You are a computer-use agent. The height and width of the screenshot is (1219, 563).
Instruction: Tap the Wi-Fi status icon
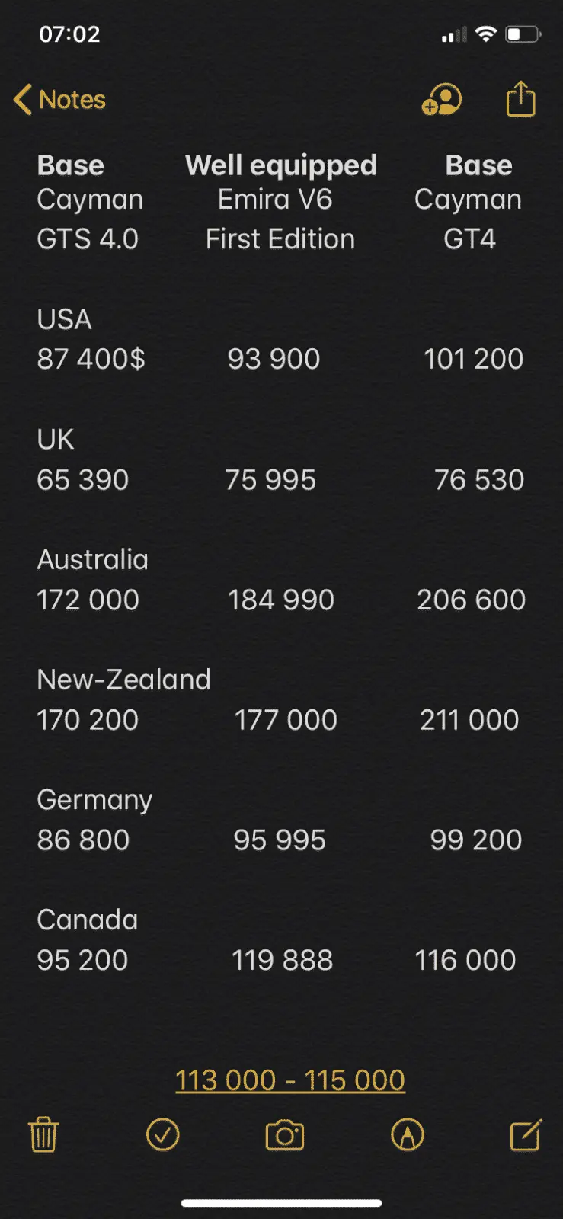485,34
